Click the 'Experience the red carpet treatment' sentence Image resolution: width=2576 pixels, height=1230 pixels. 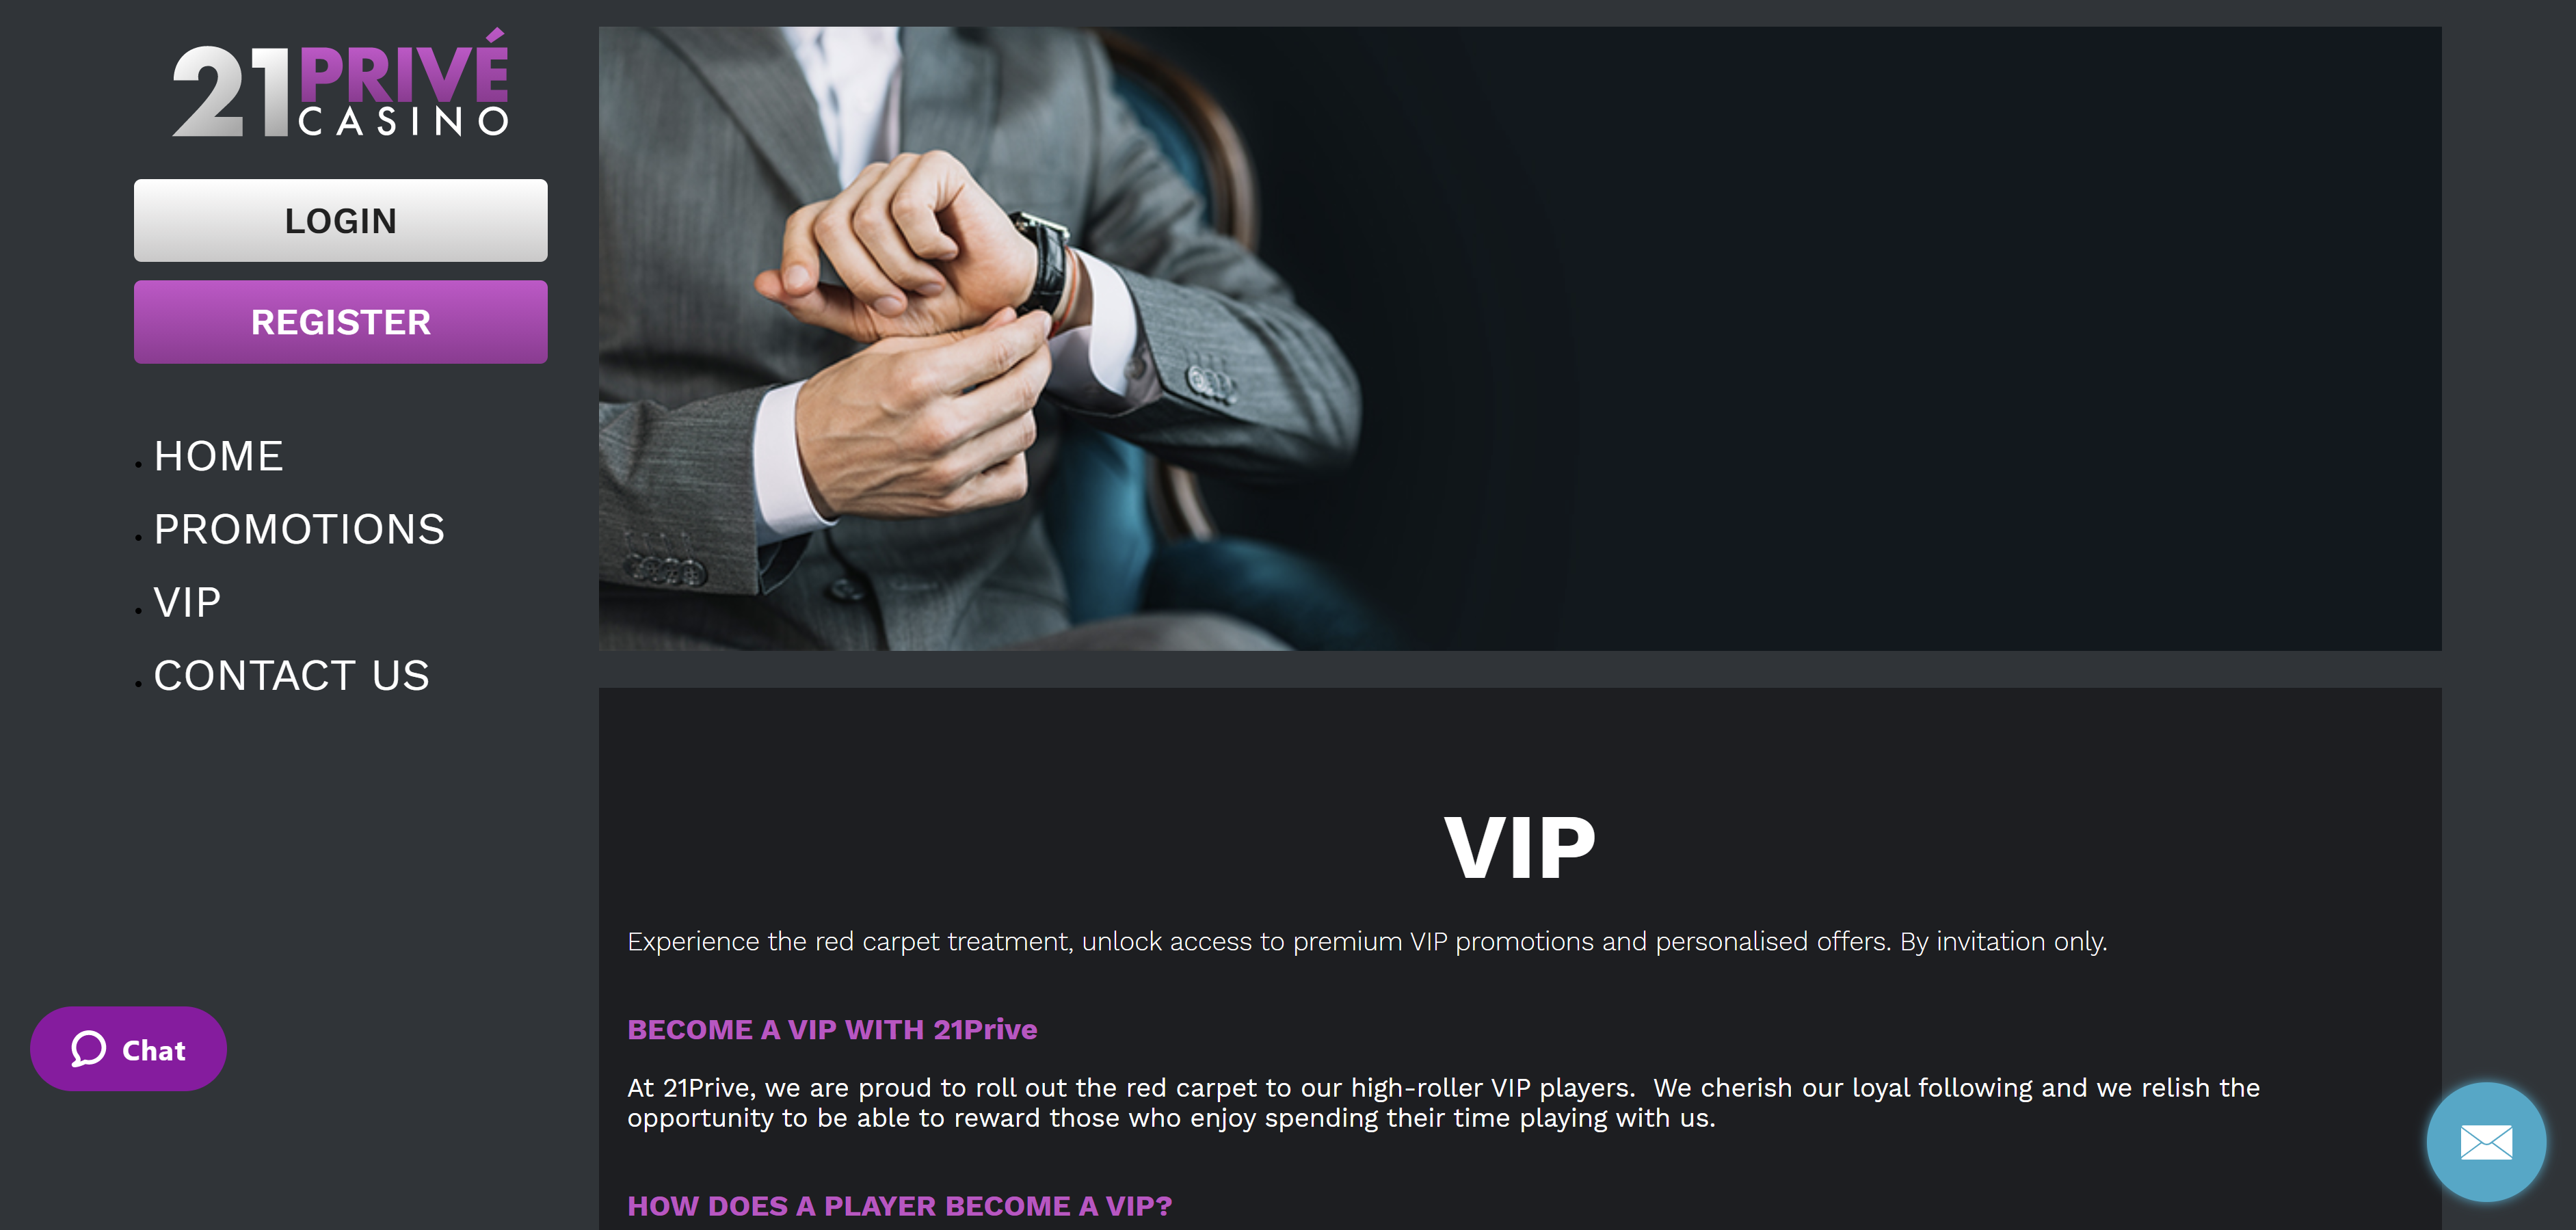point(1367,941)
